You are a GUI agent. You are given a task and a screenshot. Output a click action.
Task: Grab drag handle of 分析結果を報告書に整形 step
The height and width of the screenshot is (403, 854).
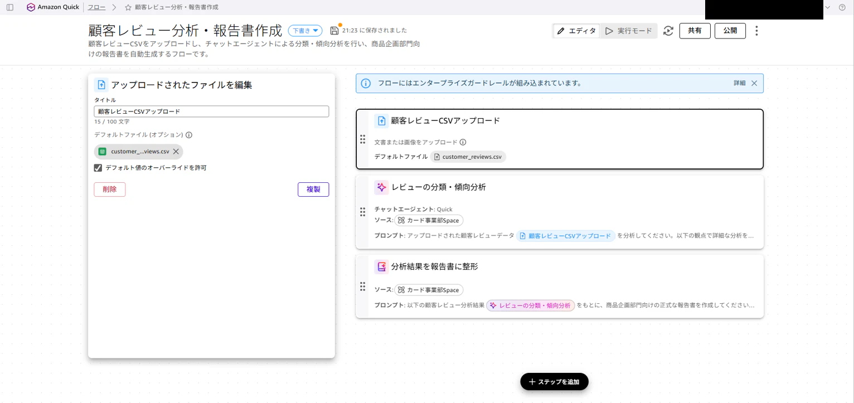tap(362, 286)
